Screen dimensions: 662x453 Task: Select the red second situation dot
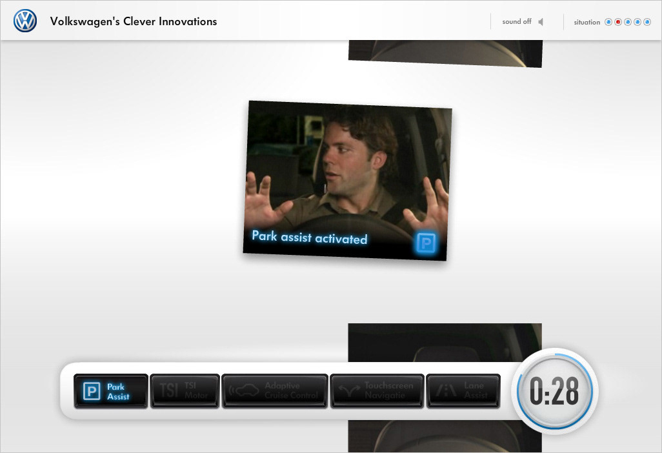(x=618, y=22)
